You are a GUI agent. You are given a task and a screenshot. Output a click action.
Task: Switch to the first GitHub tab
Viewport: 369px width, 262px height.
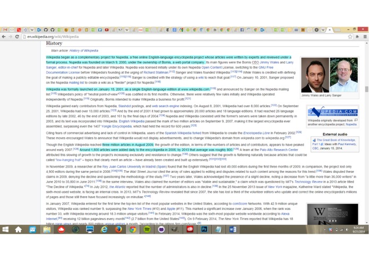46,30
